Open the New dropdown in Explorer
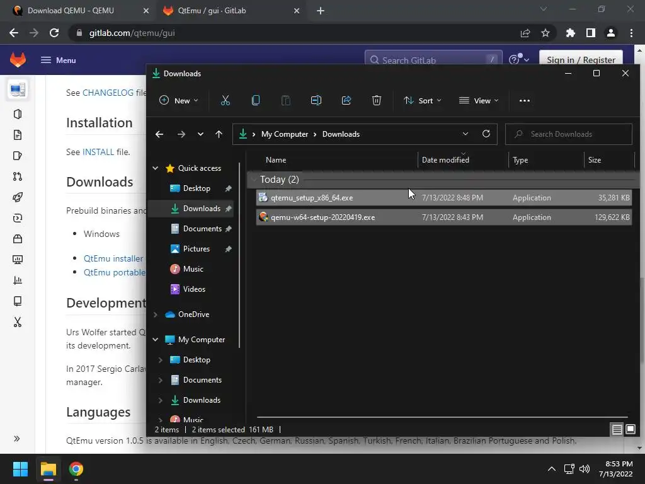 tap(178, 100)
